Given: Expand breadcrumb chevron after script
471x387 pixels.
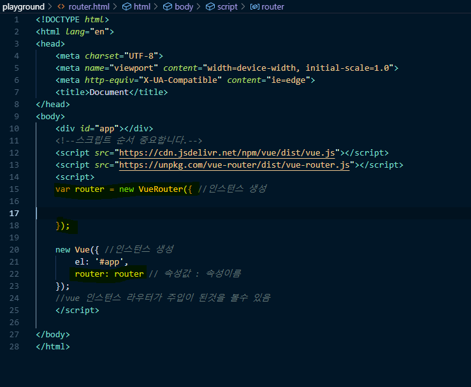Looking at the screenshot, I should click(243, 6).
